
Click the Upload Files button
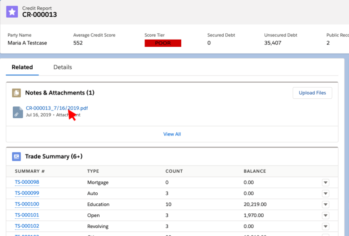click(312, 93)
